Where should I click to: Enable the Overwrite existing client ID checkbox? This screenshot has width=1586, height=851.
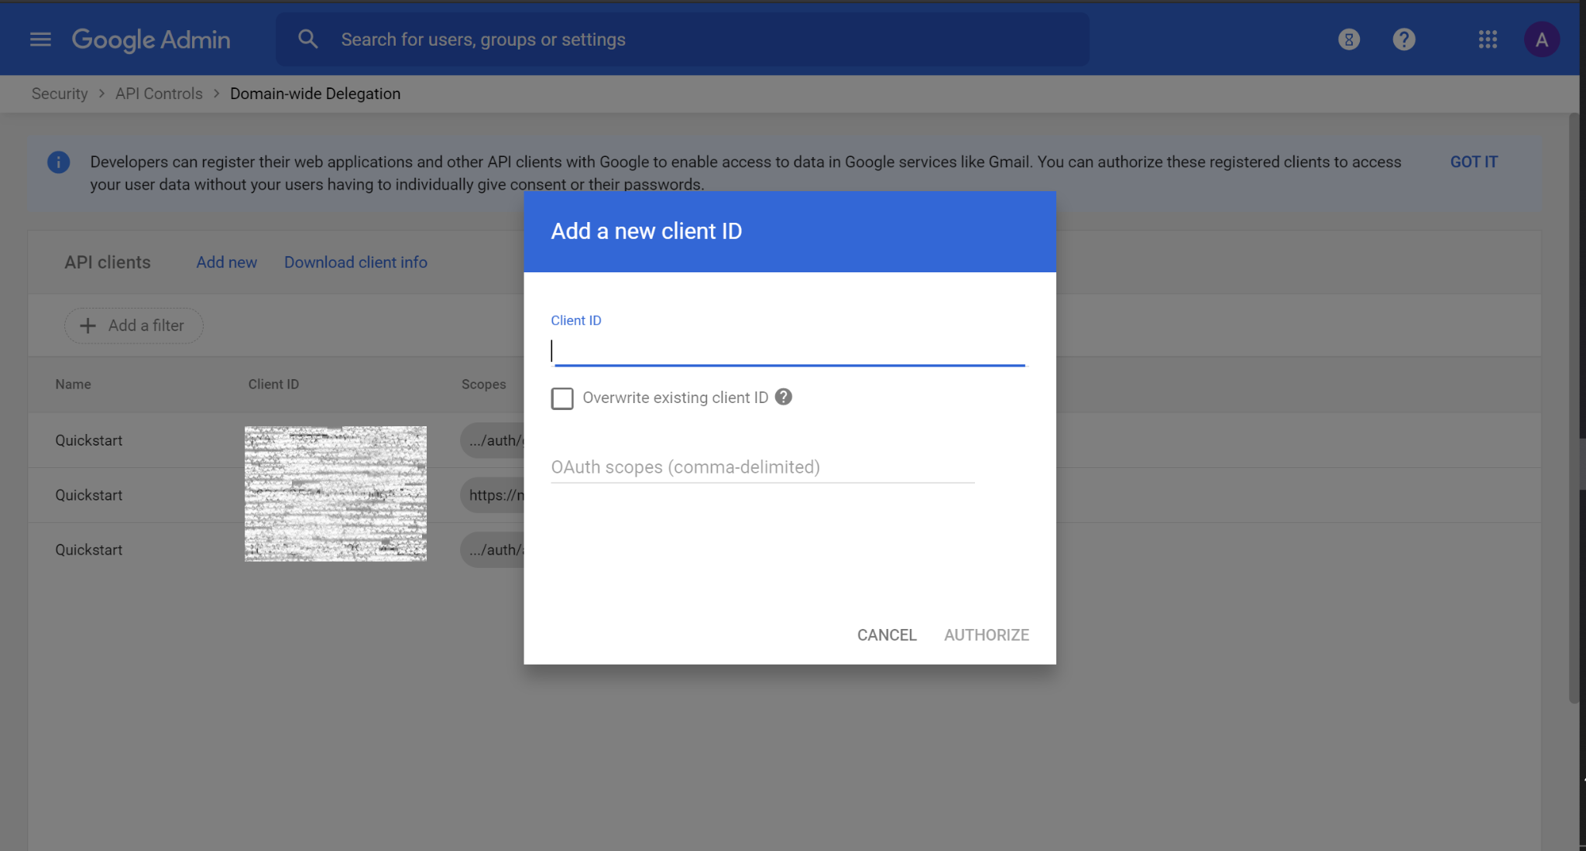pyautogui.click(x=562, y=397)
